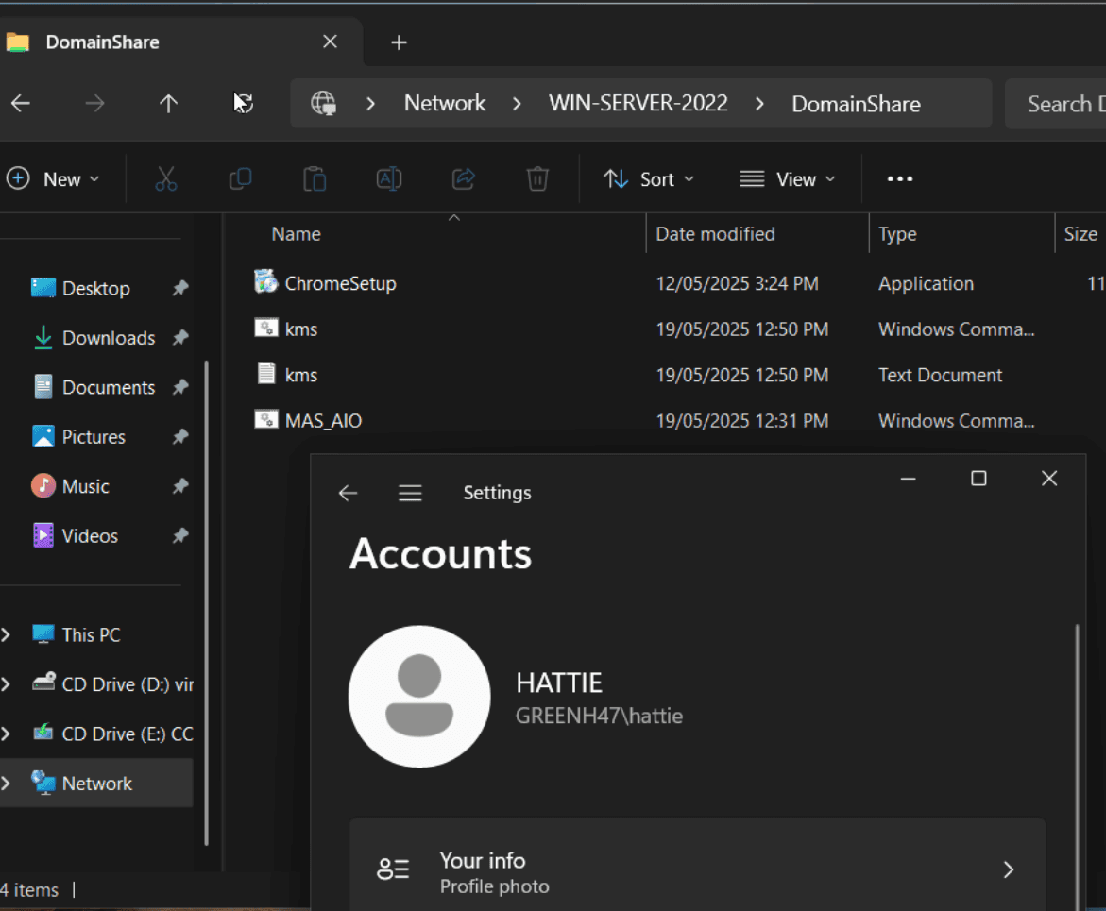Maximize the Settings window
The width and height of the screenshot is (1106, 911).
click(x=978, y=479)
